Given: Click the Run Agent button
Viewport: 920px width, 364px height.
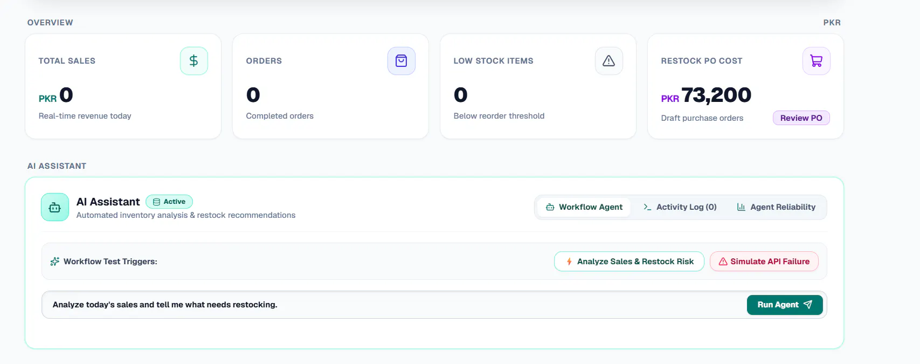Looking at the screenshot, I should pyautogui.click(x=785, y=305).
